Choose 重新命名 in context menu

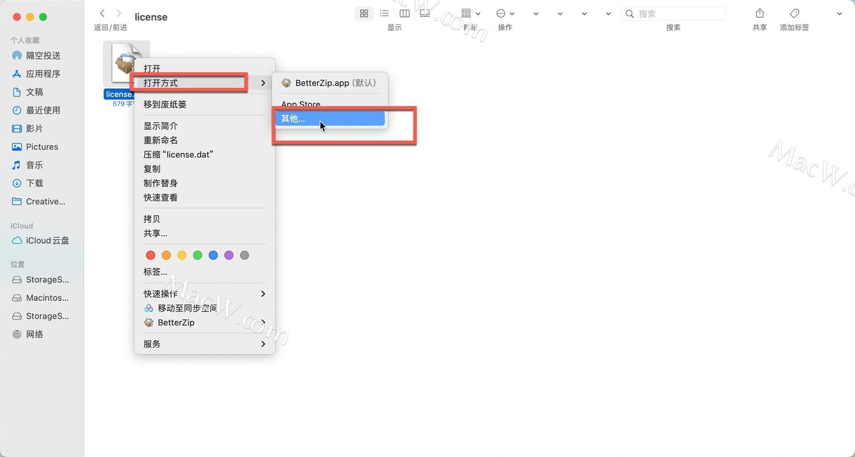(204, 140)
